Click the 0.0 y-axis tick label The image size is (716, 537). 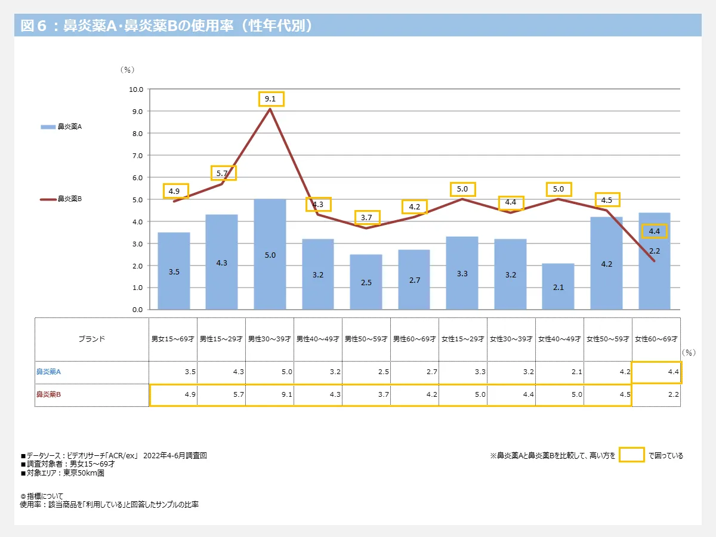tap(138, 310)
